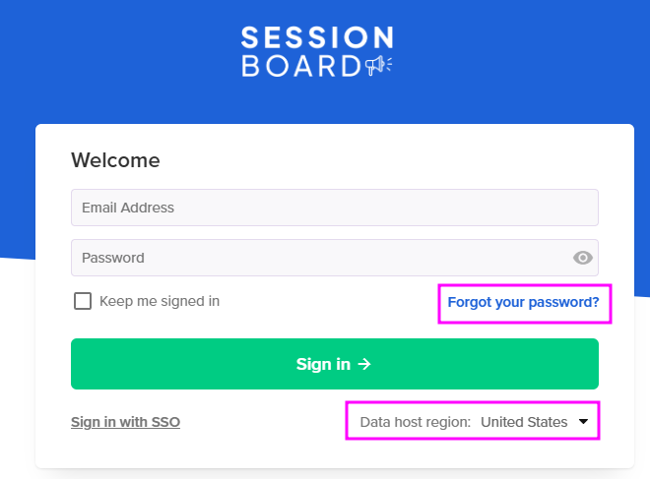Click the Data host region label
The width and height of the screenshot is (650, 479).
(415, 422)
